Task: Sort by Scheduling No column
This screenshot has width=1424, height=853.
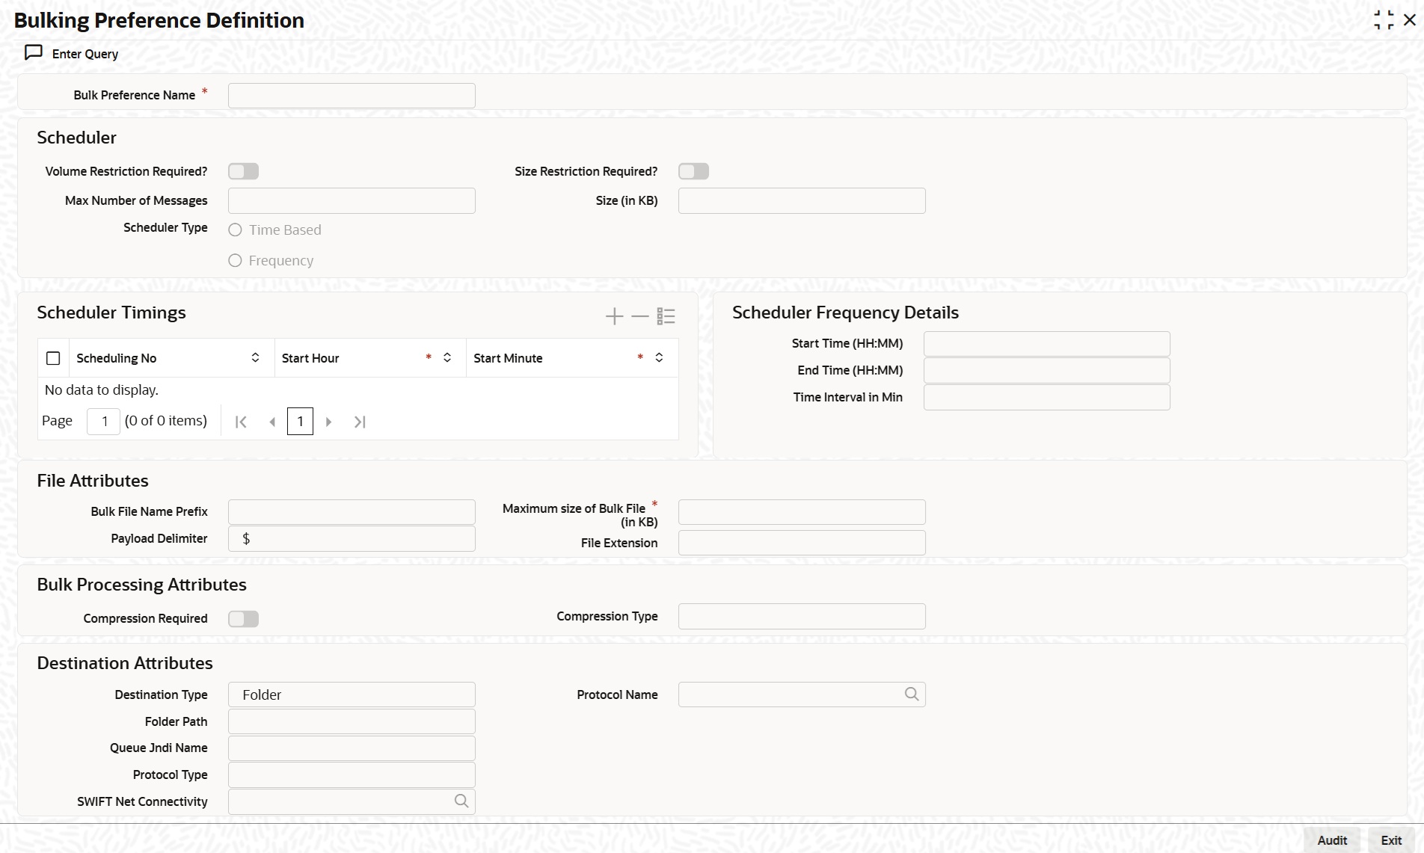Action: (x=255, y=358)
